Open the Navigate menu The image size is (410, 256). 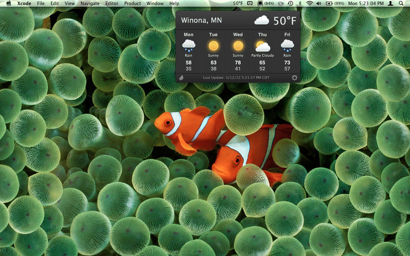[x=90, y=4]
